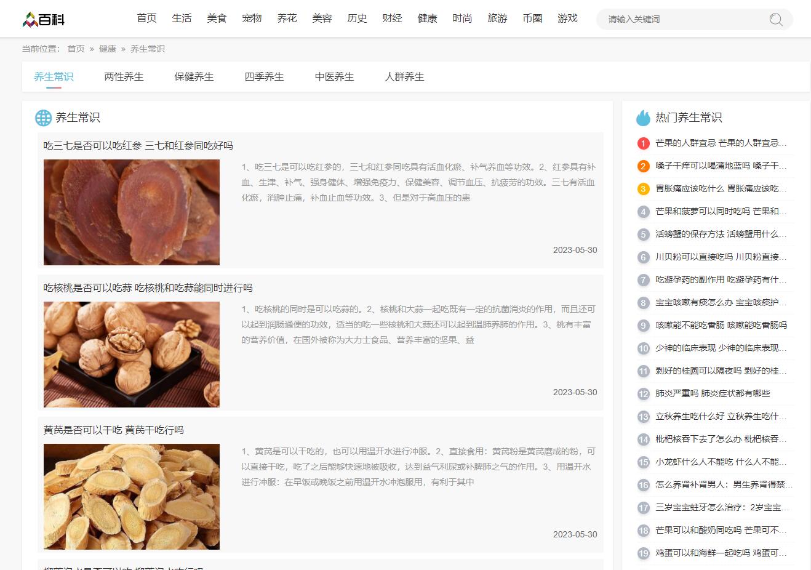This screenshot has width=811, height=570.
Task: Click the red ginseng slices thumbnail
Action: (131, 212)
